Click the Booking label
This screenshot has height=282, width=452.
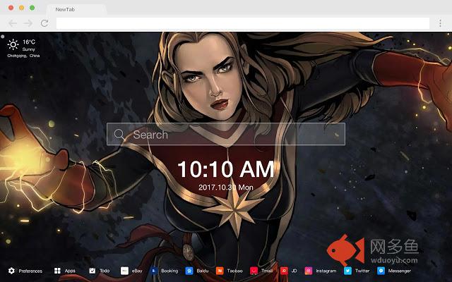pyautogui.click(x=169, y=271)
